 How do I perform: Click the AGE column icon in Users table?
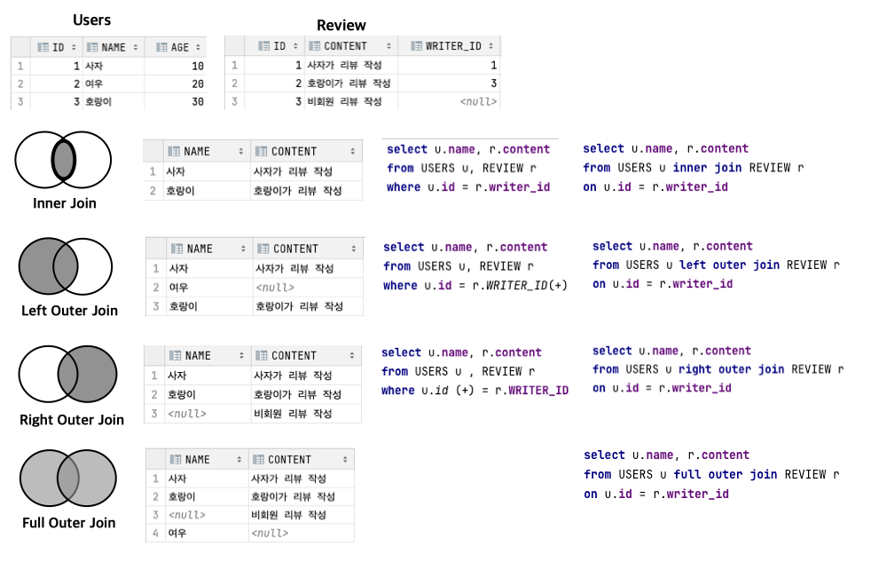click(x=161, y=47)
